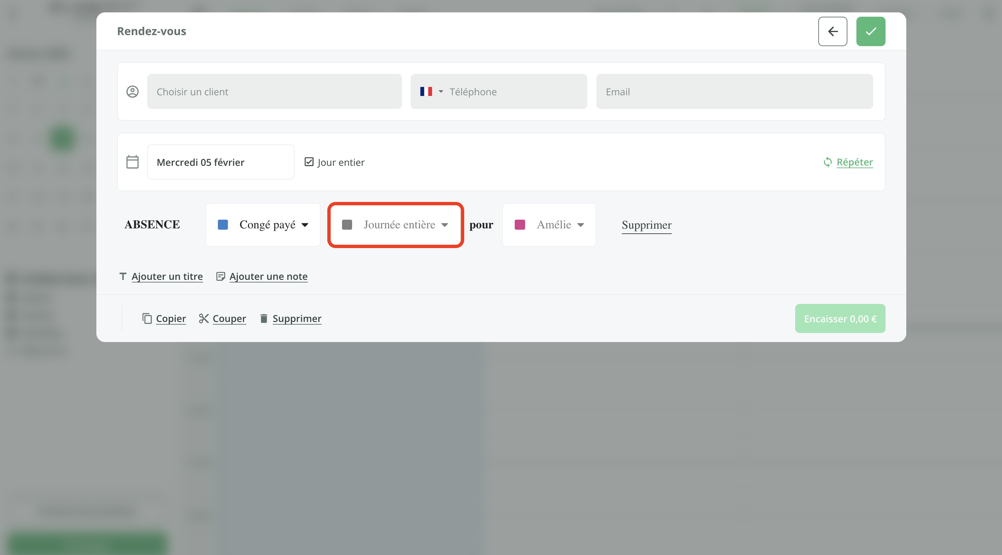
Task: Click the note icon beside Ajouter une note
Action: pos(220,276)
